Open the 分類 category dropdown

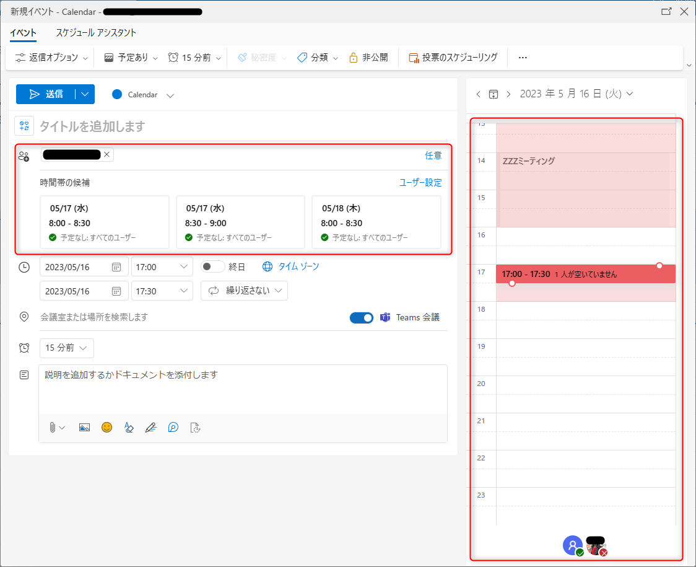pos(318,58)
